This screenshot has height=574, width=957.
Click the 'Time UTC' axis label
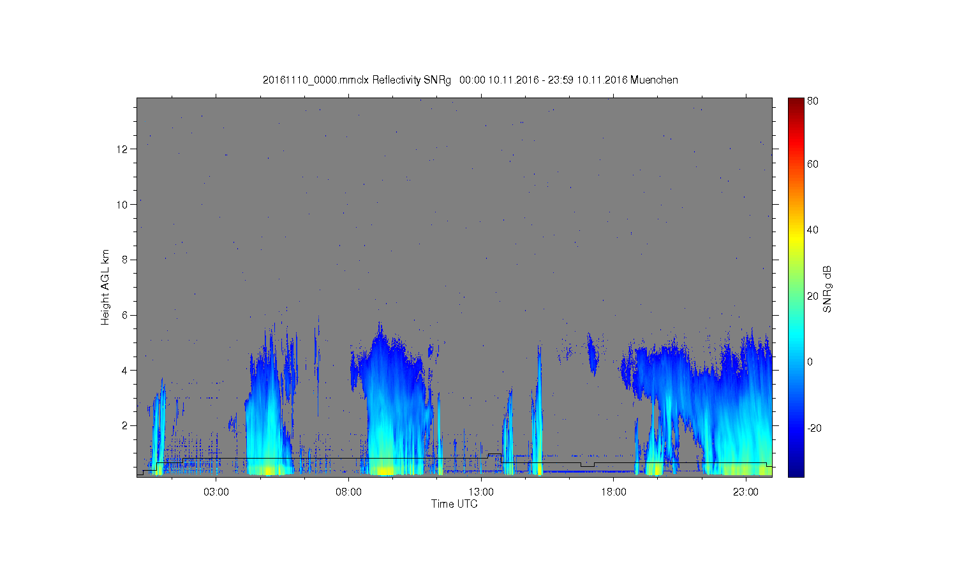coord(454,504)
